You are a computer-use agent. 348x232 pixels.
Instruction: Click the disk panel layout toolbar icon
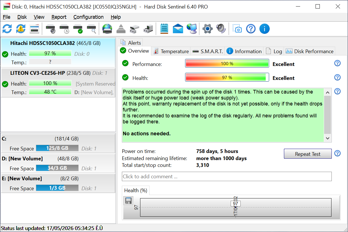point(34,29)
